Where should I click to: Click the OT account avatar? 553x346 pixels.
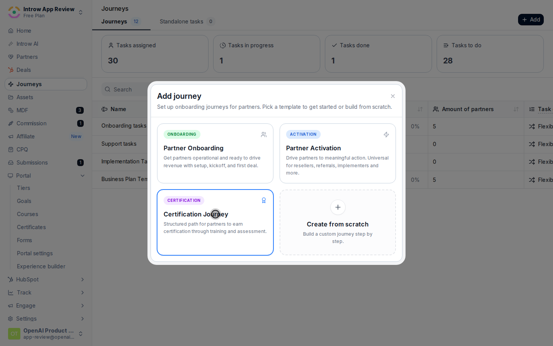(14, 334)
